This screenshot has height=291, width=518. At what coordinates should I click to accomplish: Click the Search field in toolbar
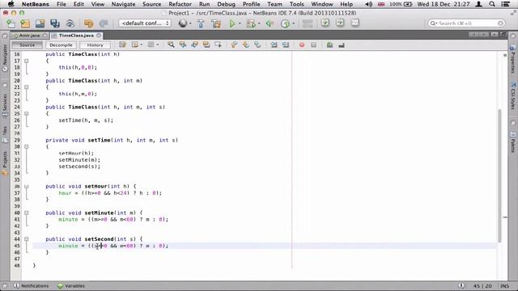pyautogui.click(x=466, y=23)
